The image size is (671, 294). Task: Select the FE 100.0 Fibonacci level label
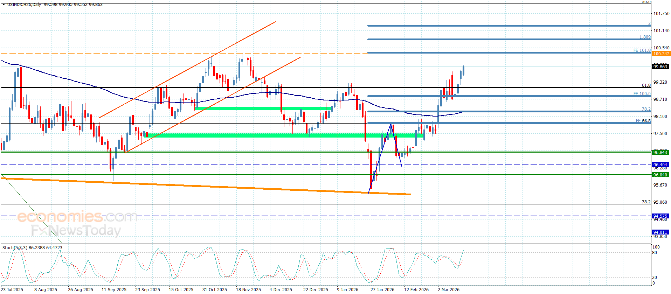[642, 94]
